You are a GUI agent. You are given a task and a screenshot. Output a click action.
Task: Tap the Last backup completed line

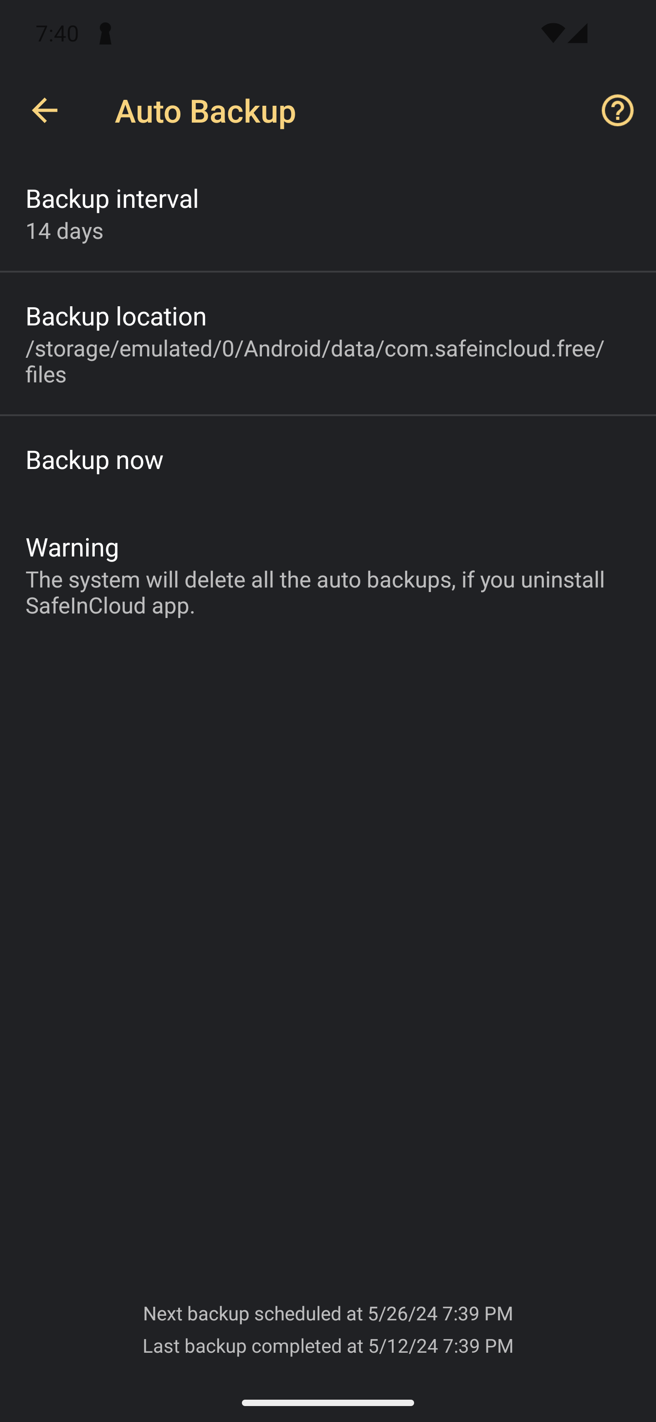coord(328,1346)
